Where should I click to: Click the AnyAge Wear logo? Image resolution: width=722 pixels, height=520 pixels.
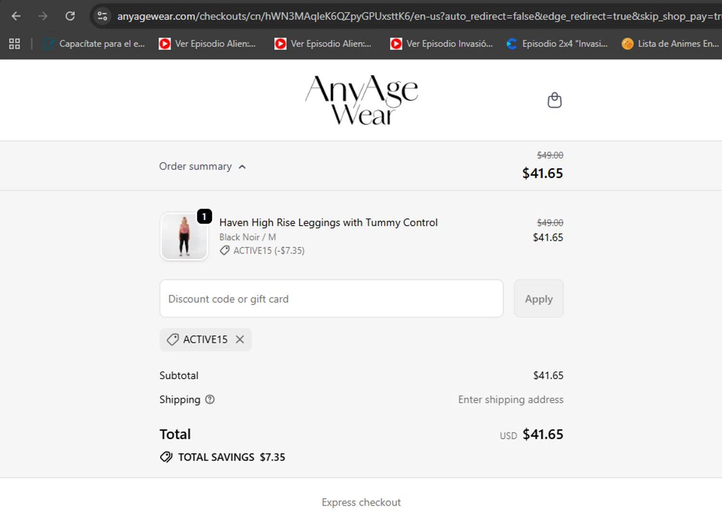(361, 100)
